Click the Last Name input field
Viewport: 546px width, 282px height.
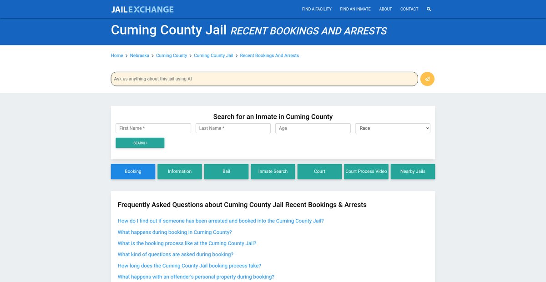click(233, 128)
